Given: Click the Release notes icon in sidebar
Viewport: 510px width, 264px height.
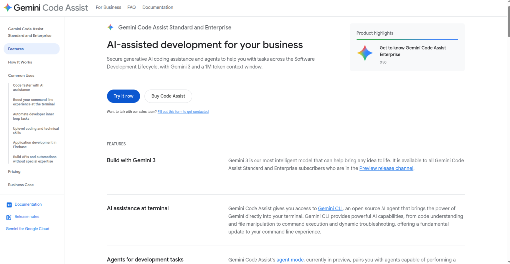Looking at the screenshot, I should point(9,217).
